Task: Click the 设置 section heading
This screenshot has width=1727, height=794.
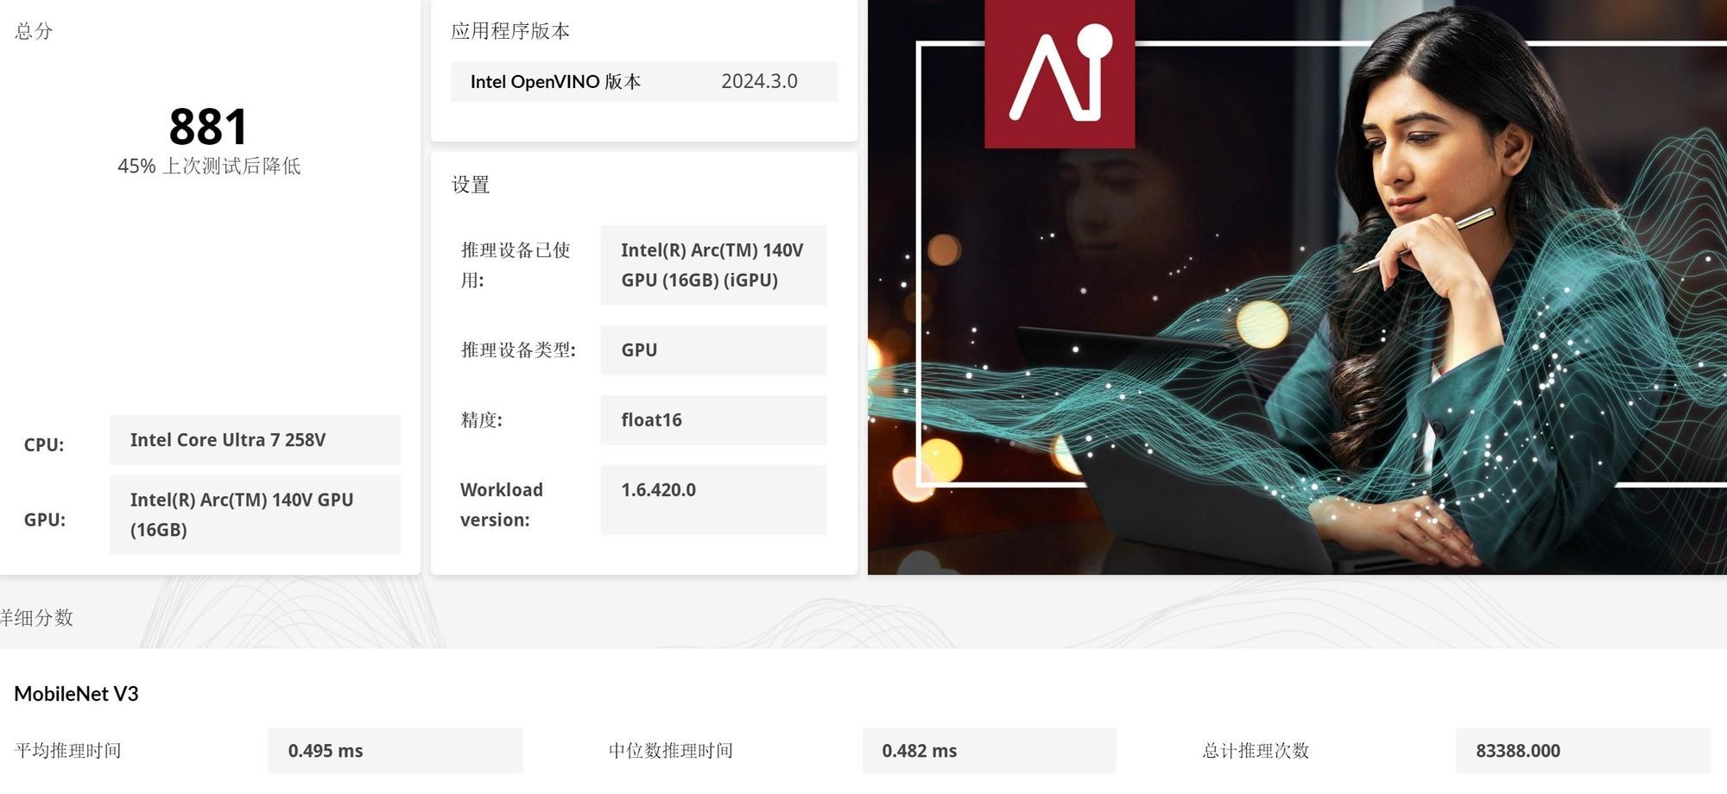Action: 471,185
